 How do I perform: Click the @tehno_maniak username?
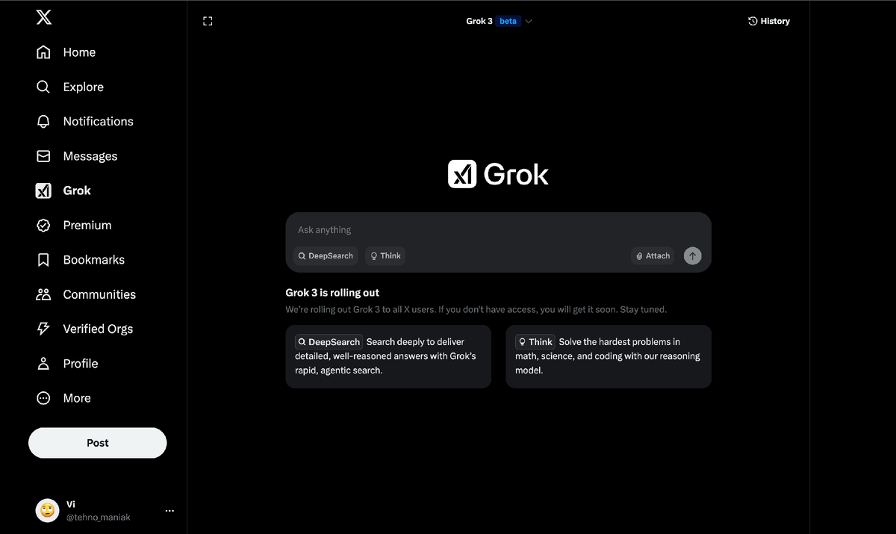[x=99, y=517]
